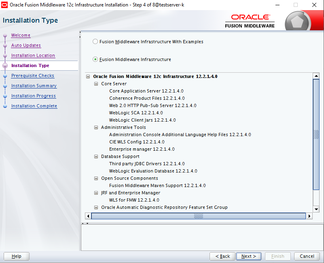Screen dimensions: 324x263
Task: Minimize the installer window
Action: (277, 5)
